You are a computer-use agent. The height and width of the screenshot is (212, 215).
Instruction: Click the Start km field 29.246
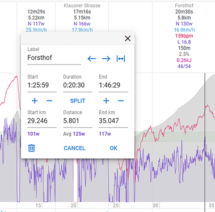coord(42,121)
